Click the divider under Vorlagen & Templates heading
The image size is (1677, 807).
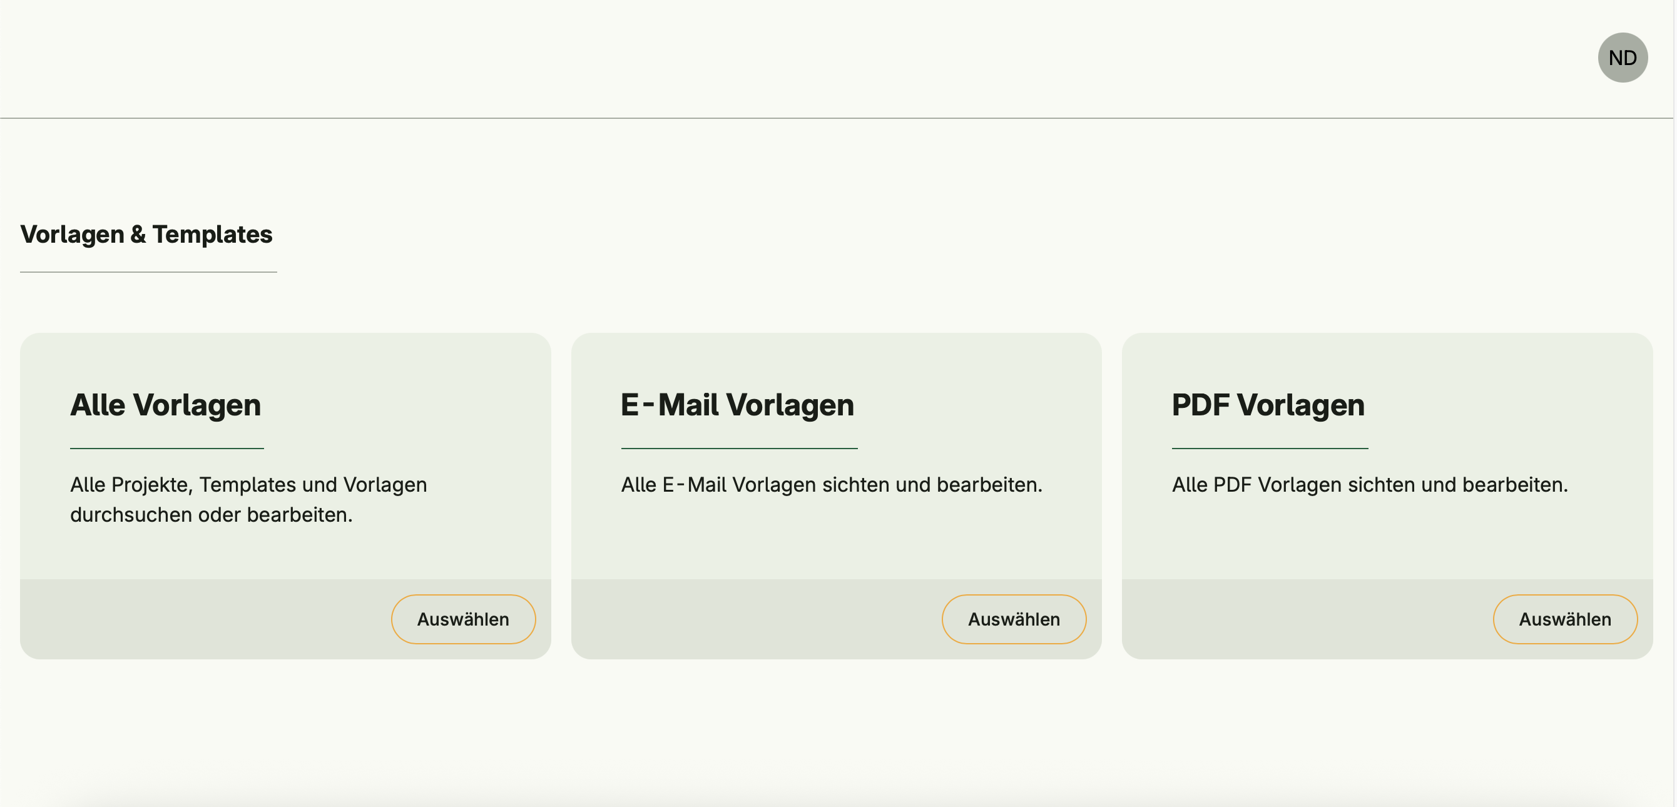148,272
